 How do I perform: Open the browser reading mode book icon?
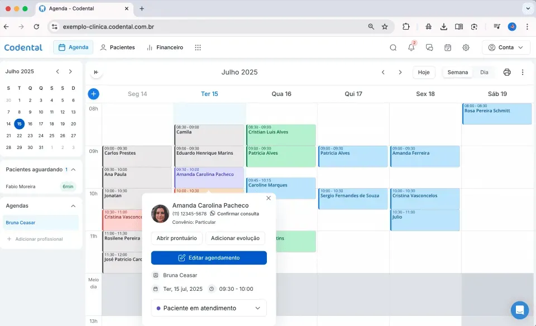point(459,27)
